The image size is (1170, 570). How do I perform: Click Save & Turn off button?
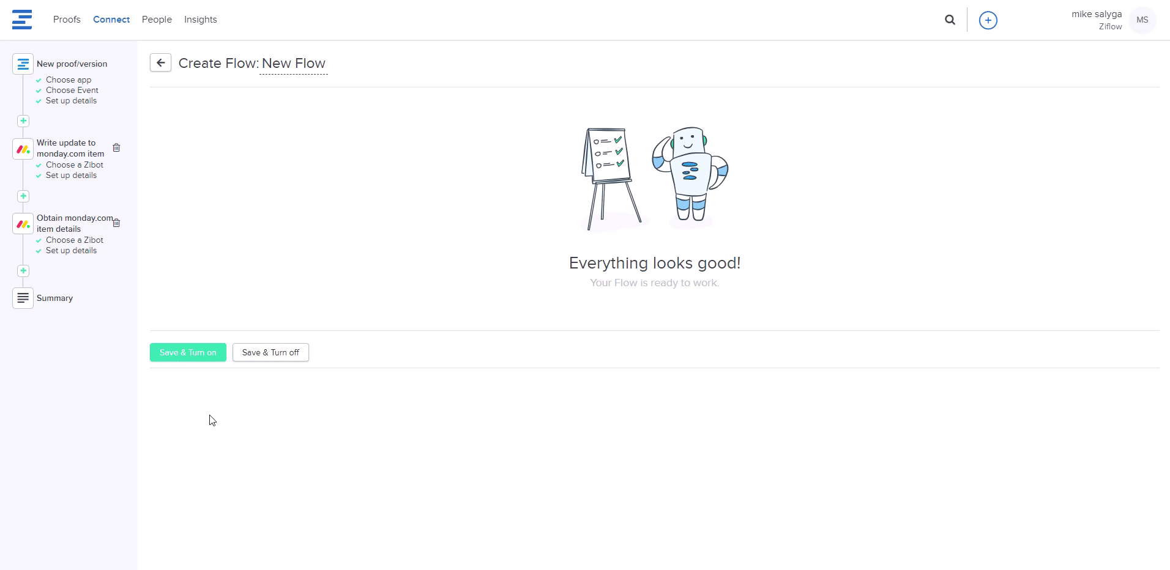(x=270, y=352)
